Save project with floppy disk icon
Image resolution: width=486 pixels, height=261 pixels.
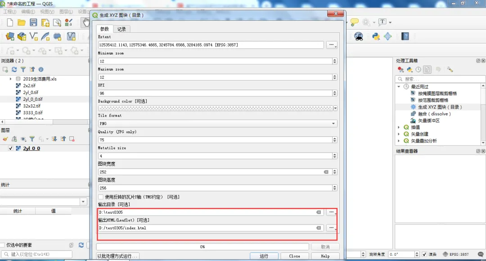click(x=33, y=22)
